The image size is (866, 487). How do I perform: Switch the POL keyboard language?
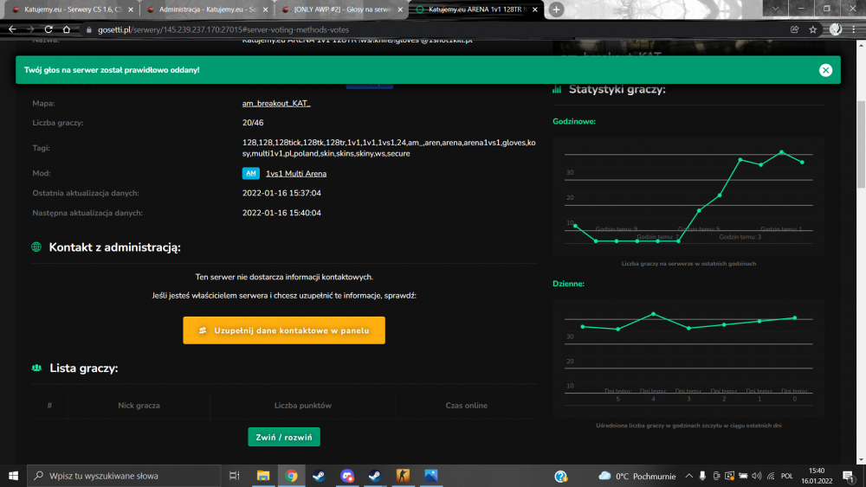pos(787,476)
